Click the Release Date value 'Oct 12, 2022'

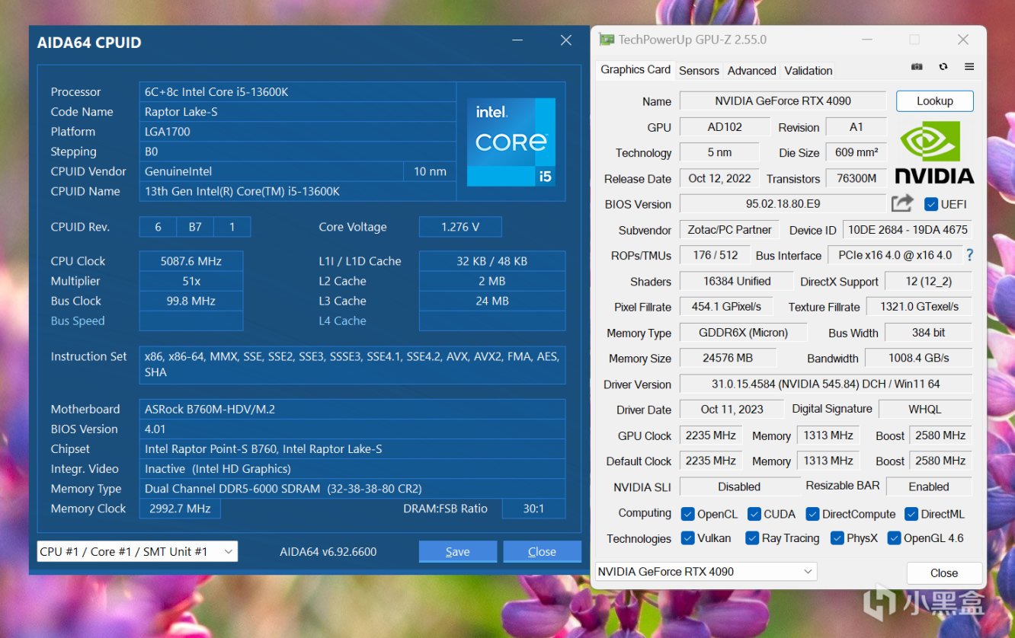point(719,178)
